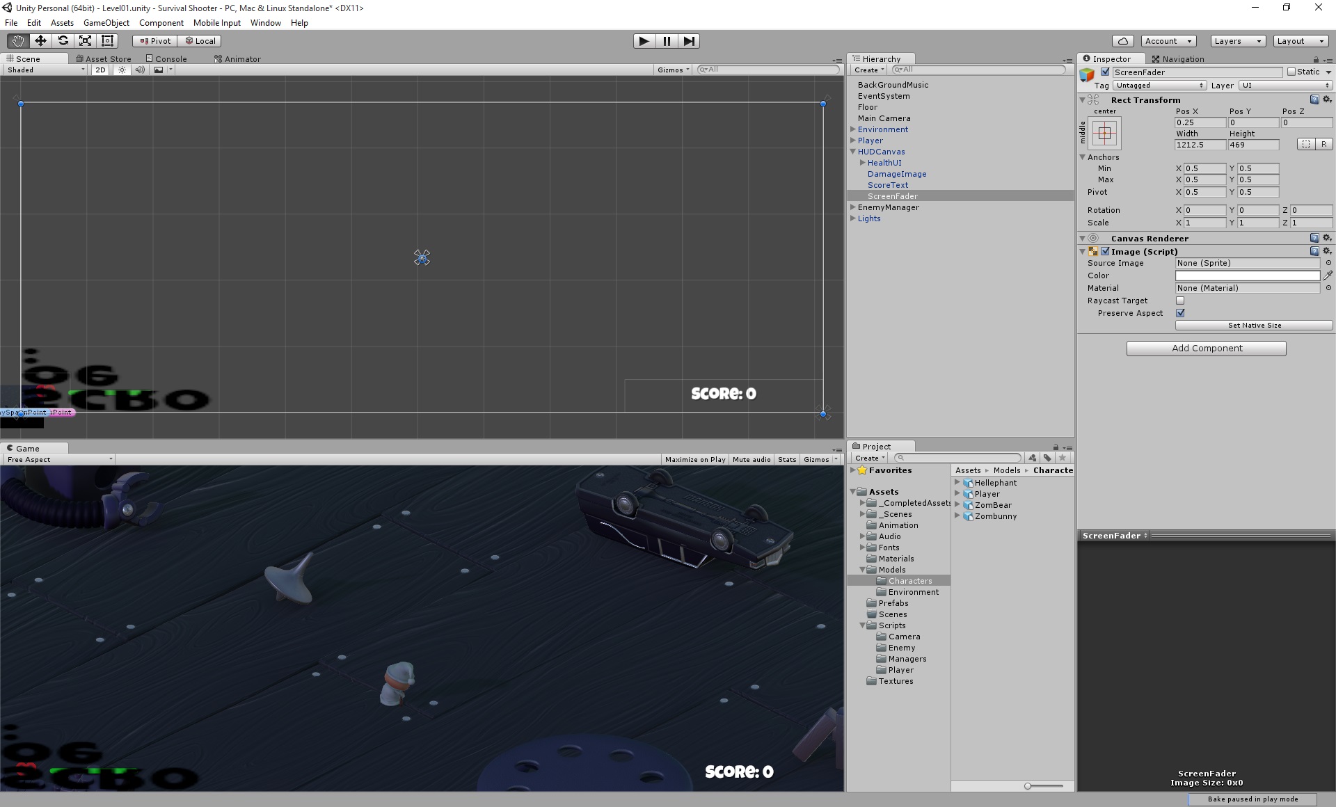The width and height of the screenshot is (1336, 807).
Task: Open Canvas Renderer help icon
Action: (x=1314, y=238)
